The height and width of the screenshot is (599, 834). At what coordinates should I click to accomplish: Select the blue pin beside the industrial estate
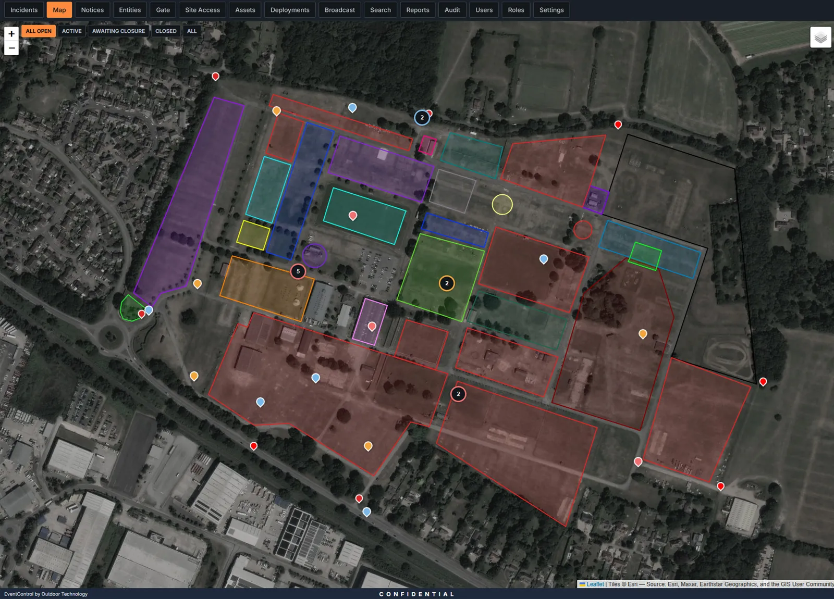[367, 512]
